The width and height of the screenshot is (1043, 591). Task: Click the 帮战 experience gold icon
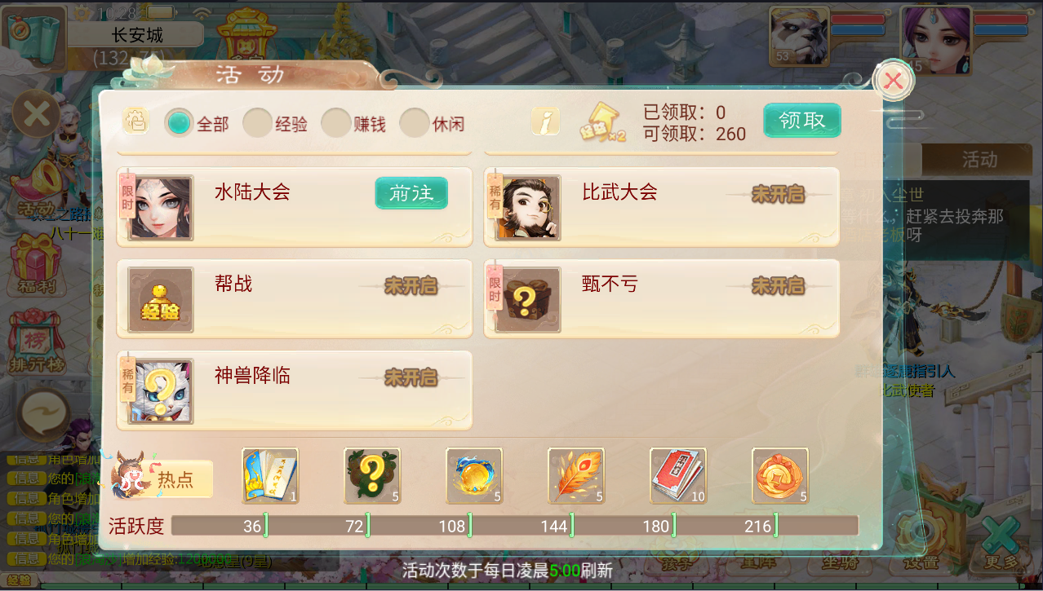coord(161,300)
